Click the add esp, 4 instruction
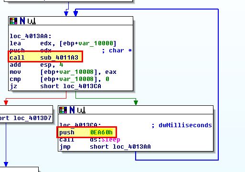The image size is (245, 172). pyautogui.click(x=36, y=65)
